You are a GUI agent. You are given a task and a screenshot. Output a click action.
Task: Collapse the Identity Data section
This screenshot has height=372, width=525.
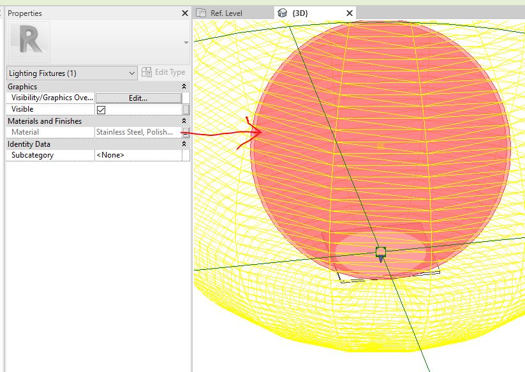click(x=184, y=144)
